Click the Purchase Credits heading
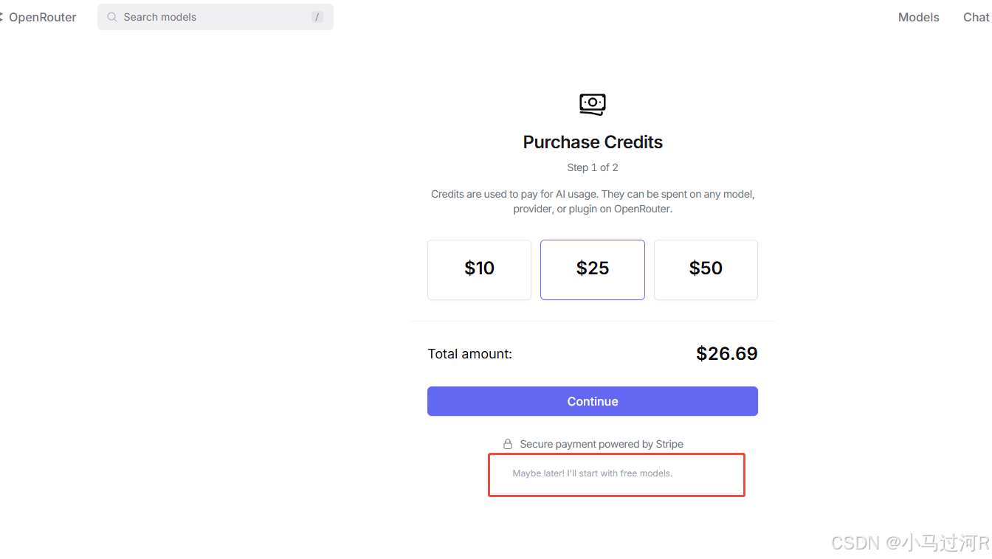 coord(593,142)
